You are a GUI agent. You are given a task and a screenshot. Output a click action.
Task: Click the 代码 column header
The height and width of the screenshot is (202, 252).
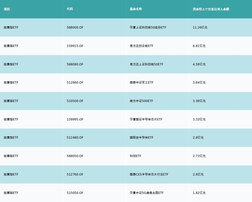click(x=70, y=9)
